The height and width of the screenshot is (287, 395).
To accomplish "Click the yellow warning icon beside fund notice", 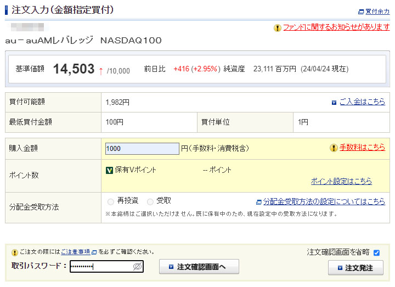I will [x=278, y=27].
